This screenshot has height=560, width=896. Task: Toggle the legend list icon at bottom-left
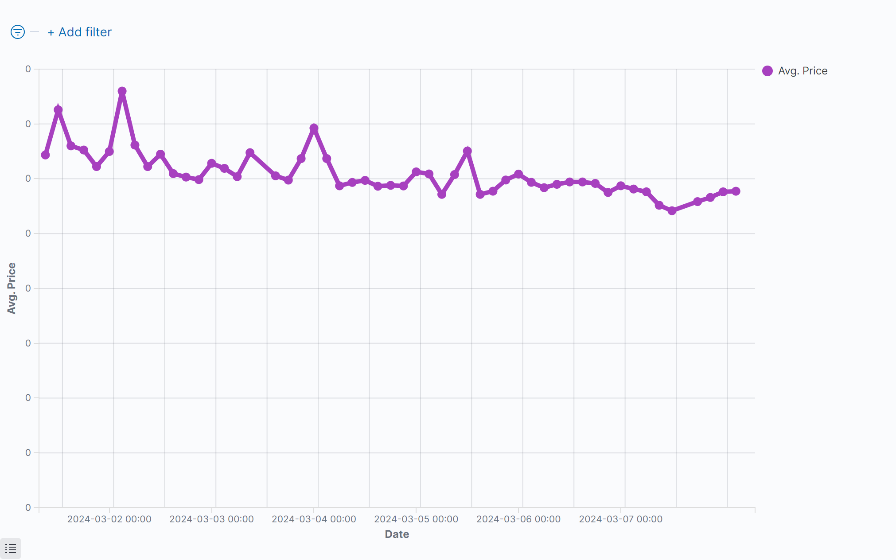[x=11, y=548]
